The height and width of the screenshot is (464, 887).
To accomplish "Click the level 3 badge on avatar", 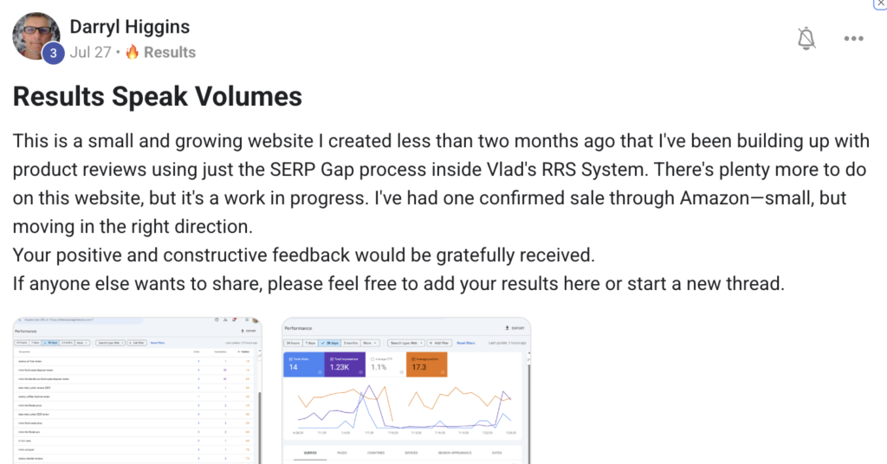I will pyautogui.click(x=54, y=54).
